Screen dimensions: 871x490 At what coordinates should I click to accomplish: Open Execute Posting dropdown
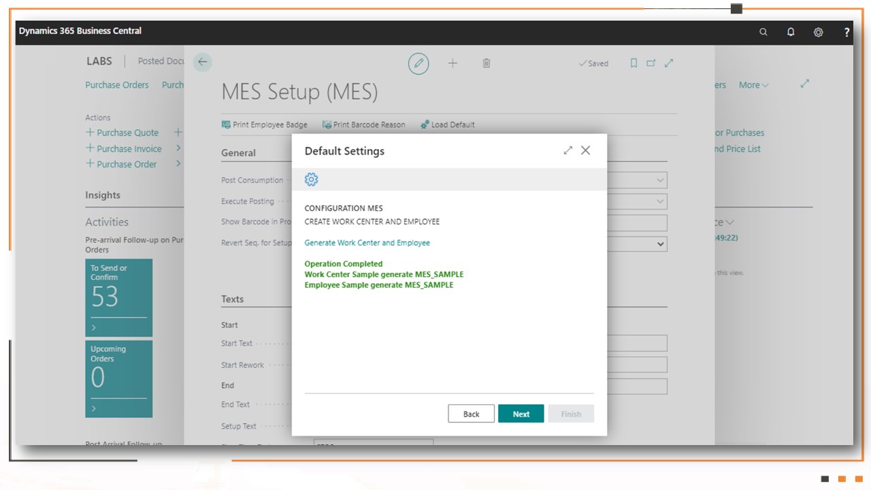pos(660,201)
